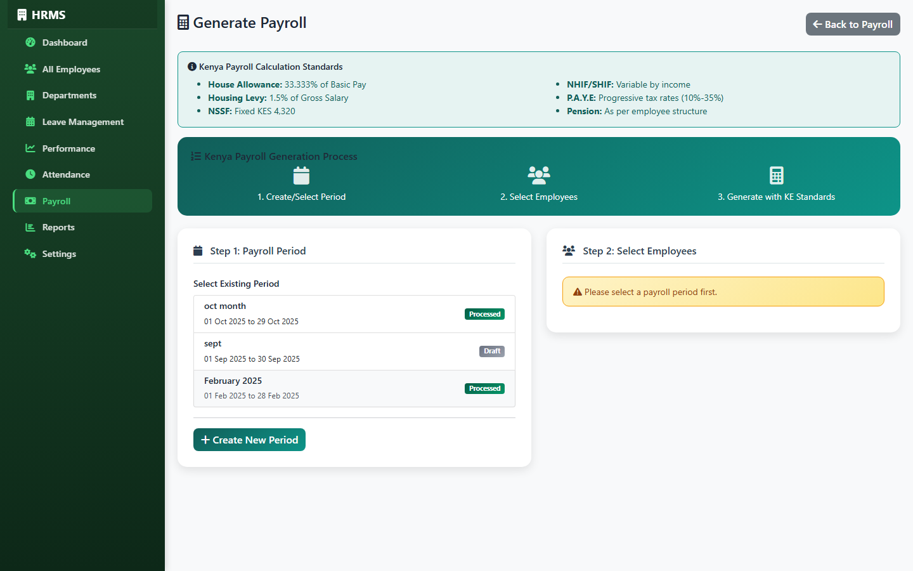Click the Leave Management calendar icon
Image resolution: width=913 pixels, height=571 pixels.
coord(30,122)
